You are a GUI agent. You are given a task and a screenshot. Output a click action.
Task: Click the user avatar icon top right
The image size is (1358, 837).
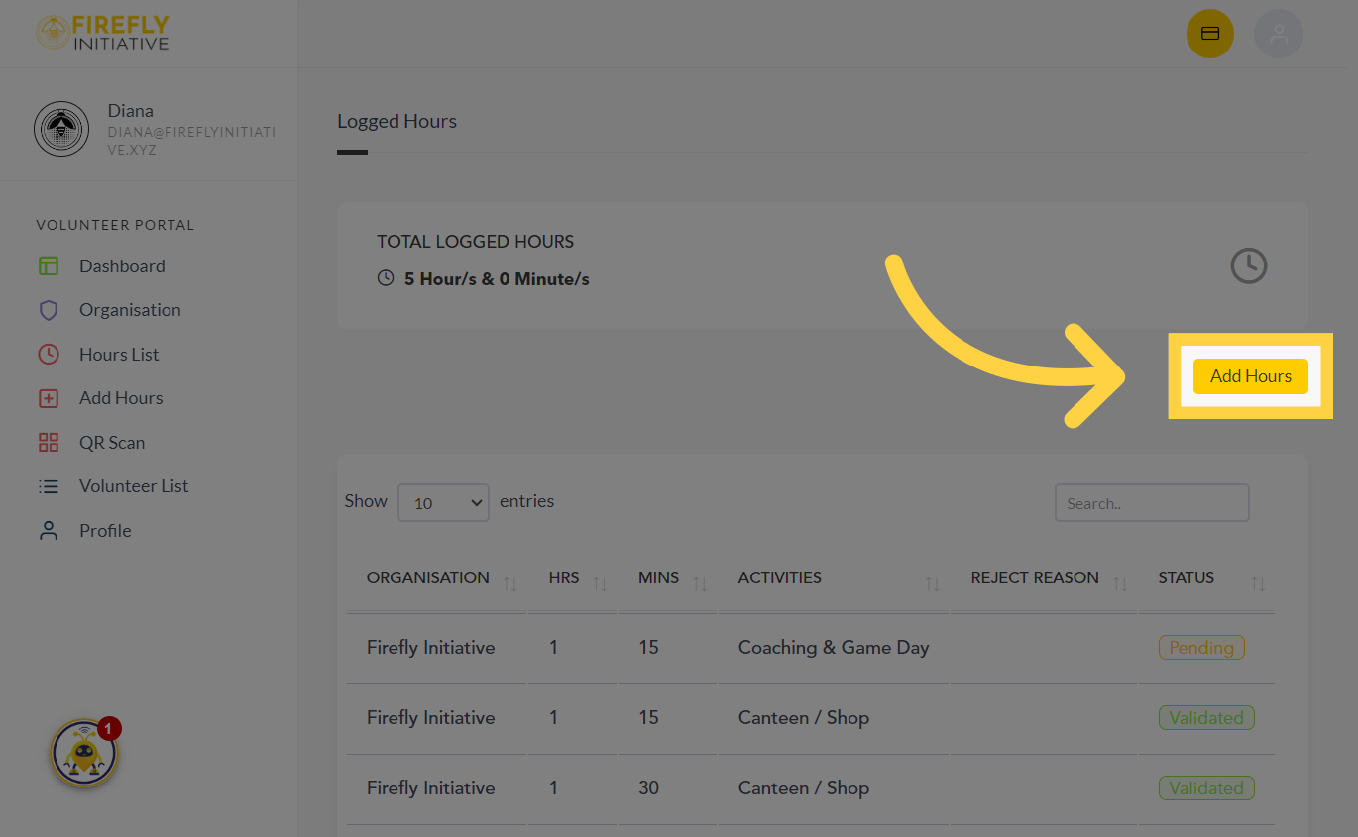coord(1279,33)
